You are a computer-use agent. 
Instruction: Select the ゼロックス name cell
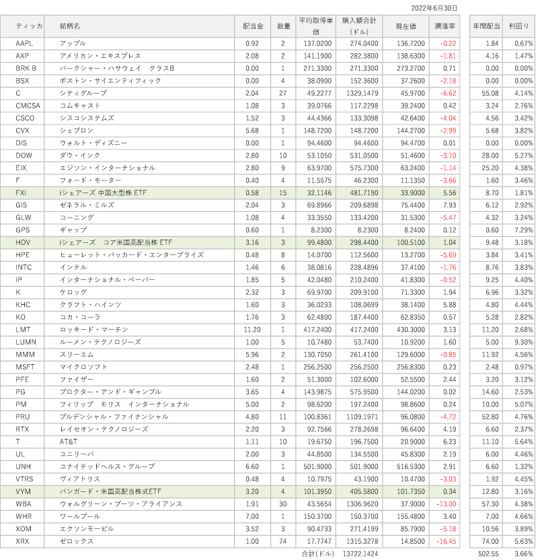tap(139, 541)
